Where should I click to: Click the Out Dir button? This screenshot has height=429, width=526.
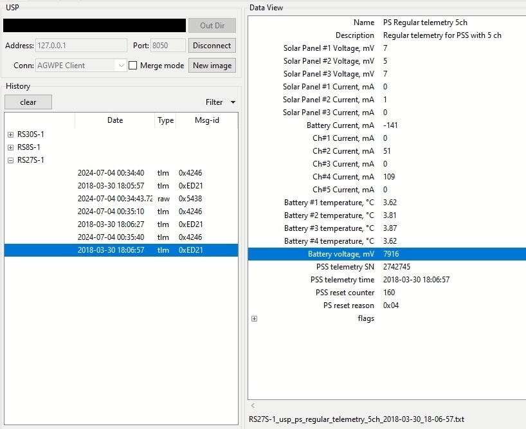[212, 26]
